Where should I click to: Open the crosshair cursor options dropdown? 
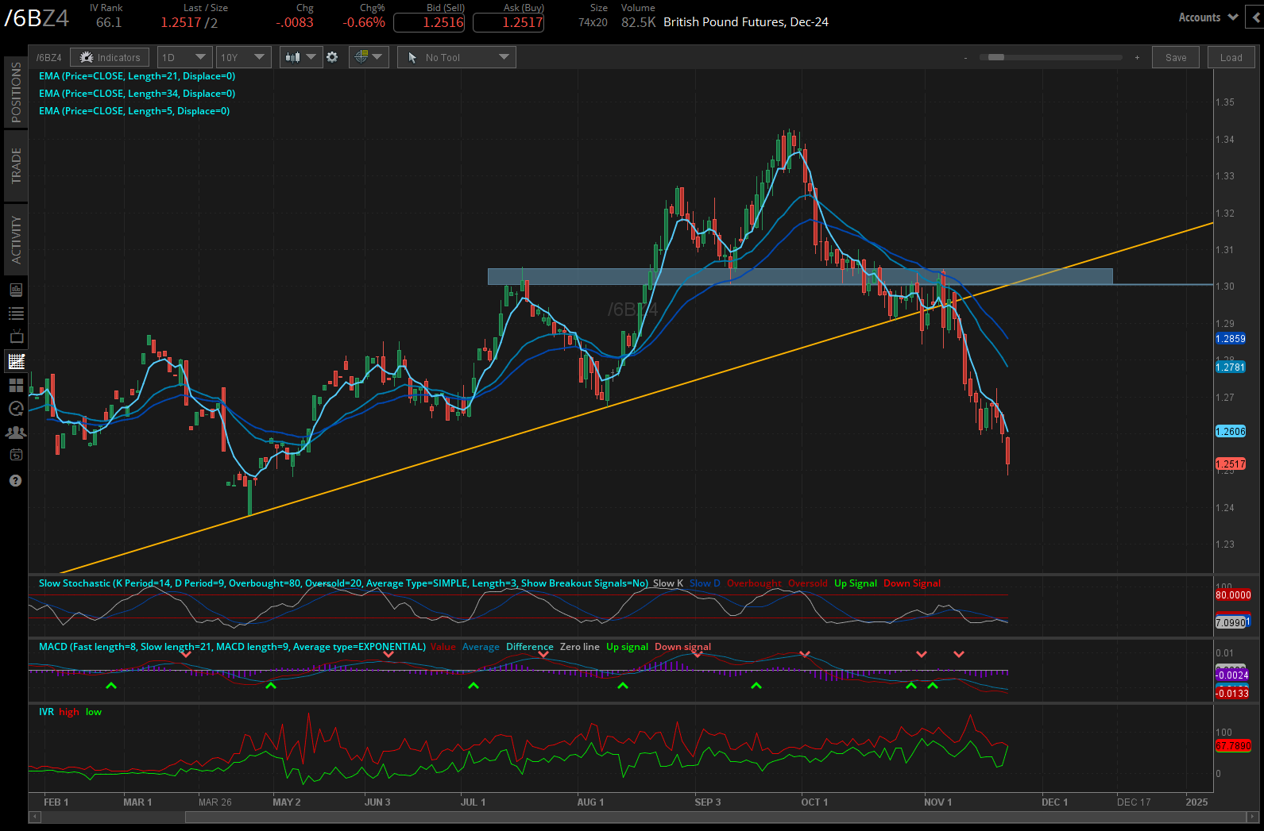367,57
